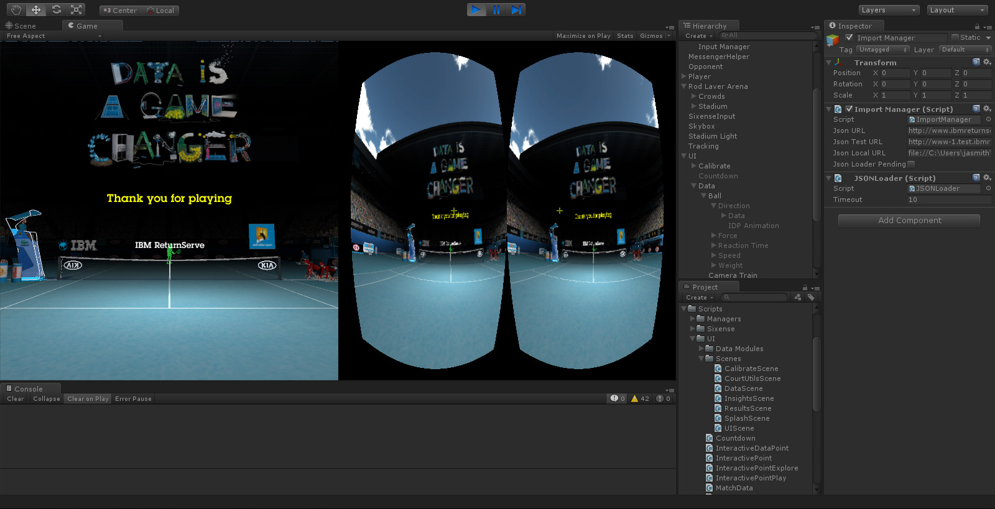This screenshot has height=509, width=995.
Task: Select the Move tool
Action: click(36, 10)
